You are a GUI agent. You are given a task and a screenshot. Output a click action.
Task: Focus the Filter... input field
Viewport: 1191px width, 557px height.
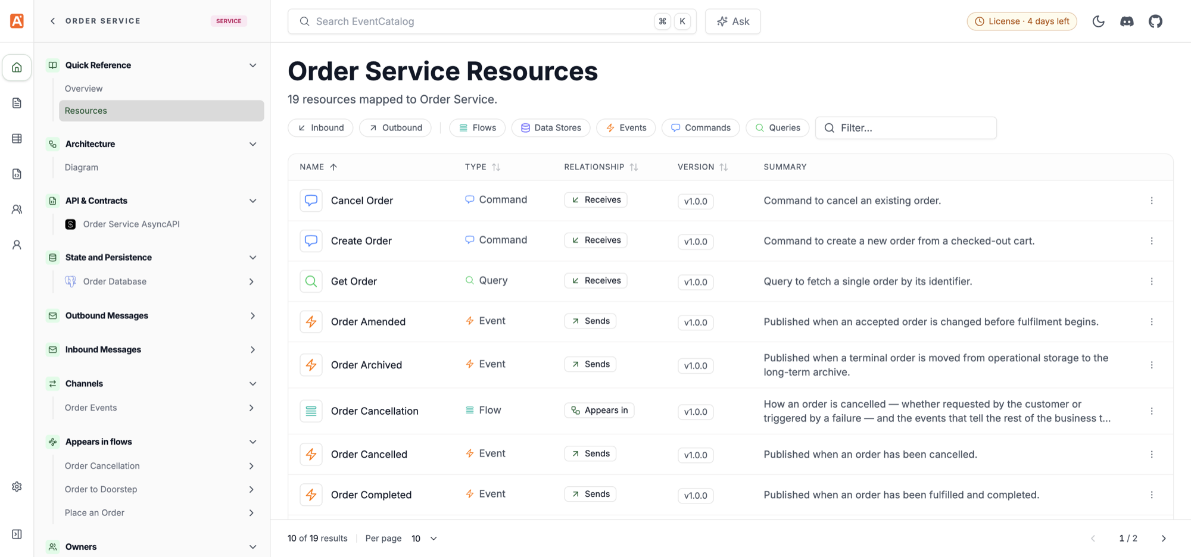click(906, 128)
